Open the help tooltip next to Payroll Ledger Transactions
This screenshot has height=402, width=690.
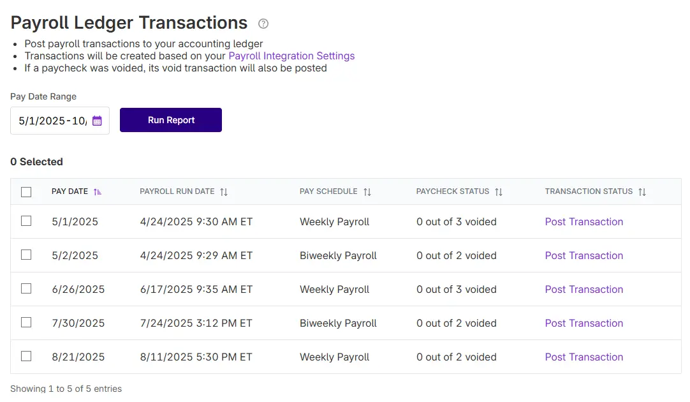263,24
